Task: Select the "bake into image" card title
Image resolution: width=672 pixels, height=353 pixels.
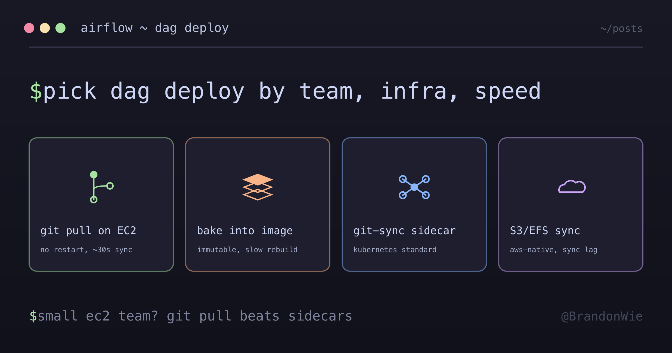Action: pos(245,231)
